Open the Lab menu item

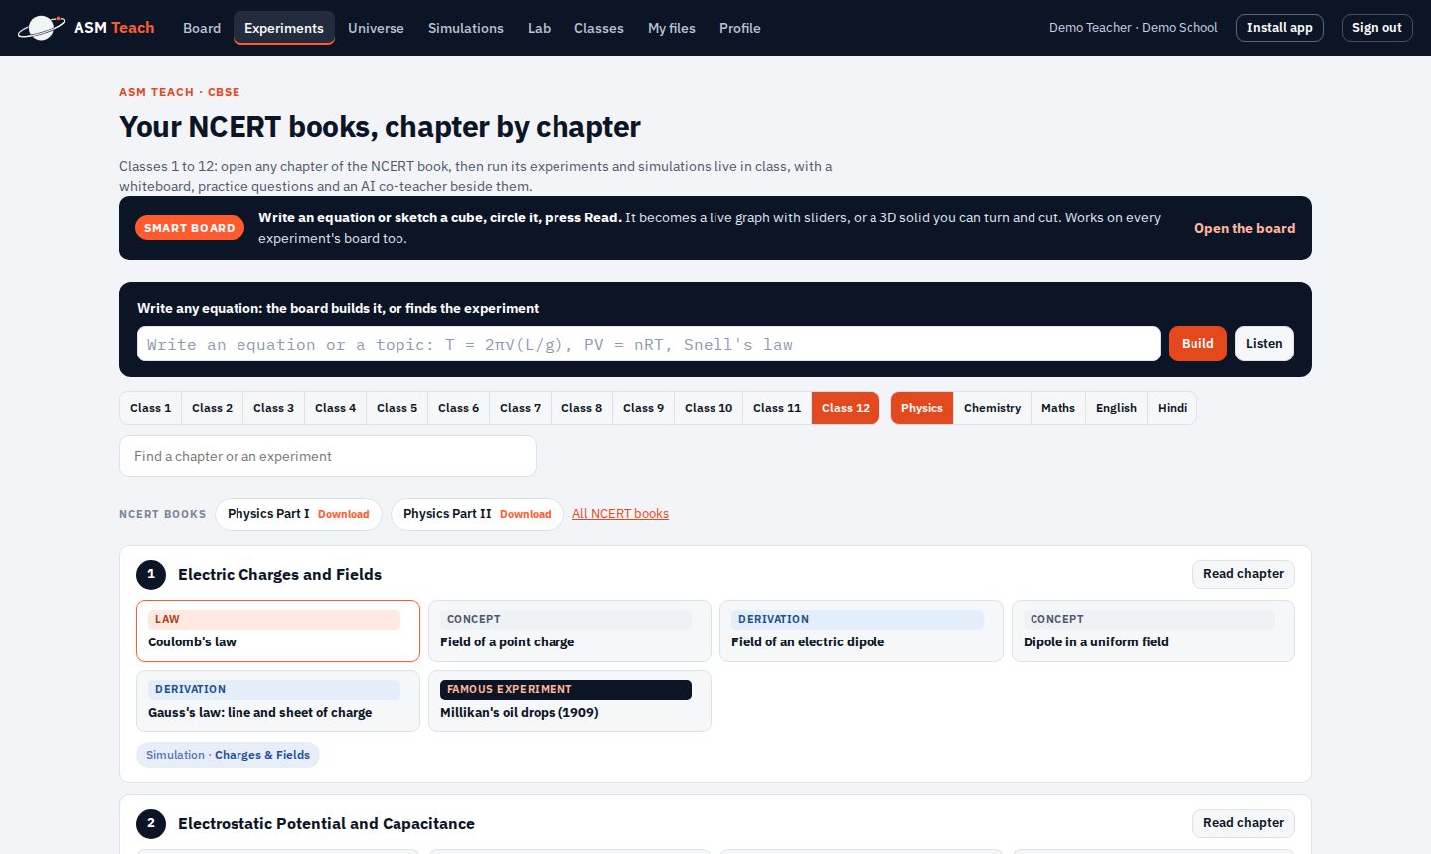539,28
